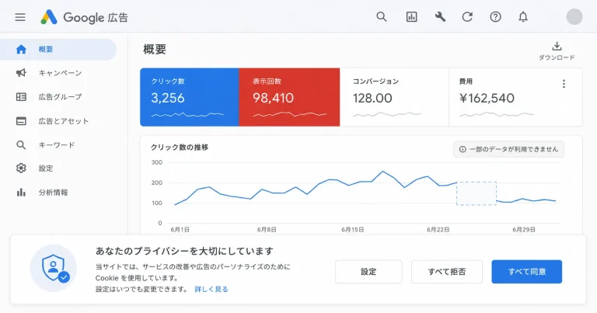Select the コンバージョン metric card
This screenshot has height=313, width=597.
coord(394,97)
